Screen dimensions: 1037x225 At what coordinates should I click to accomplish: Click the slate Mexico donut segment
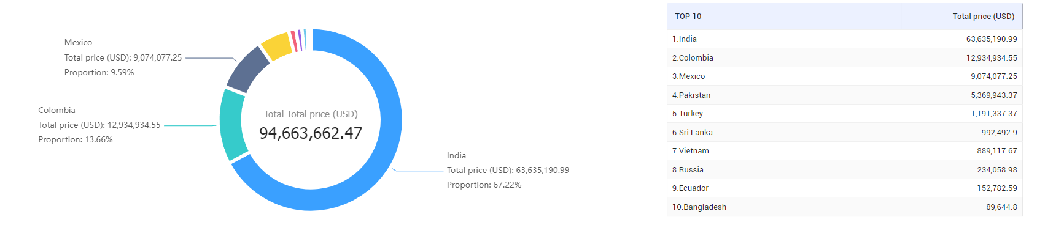247,69
